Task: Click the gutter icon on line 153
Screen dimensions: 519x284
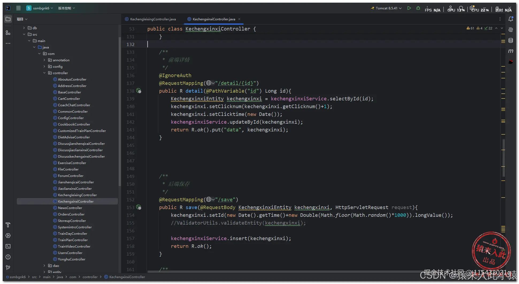Action: tap(139, 207)
